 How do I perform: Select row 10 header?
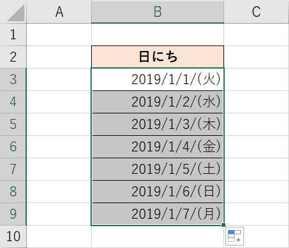13,236
